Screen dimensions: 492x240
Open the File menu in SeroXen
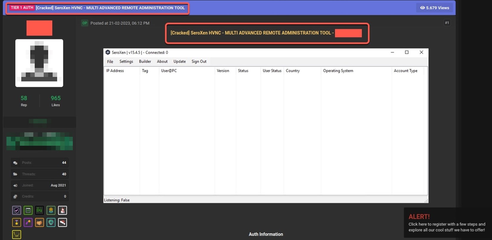(x=110, y=61)
